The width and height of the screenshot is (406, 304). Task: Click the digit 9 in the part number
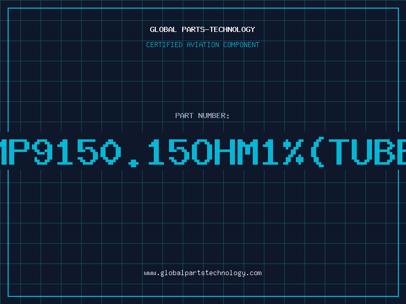click(x=43, y=152)
